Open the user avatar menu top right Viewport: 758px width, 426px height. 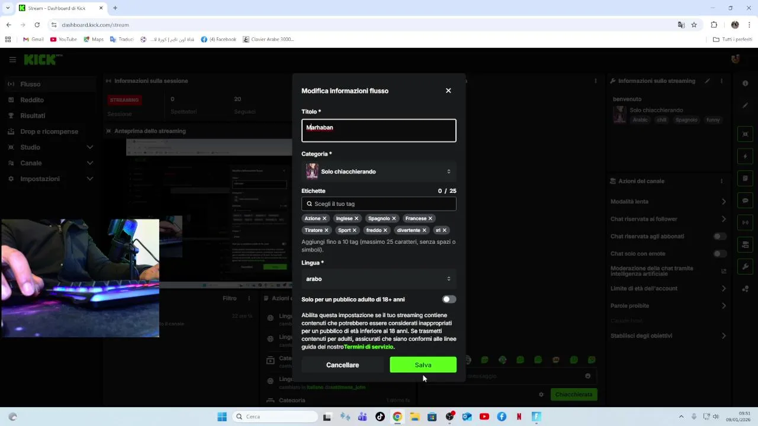[x=735, y=59]
